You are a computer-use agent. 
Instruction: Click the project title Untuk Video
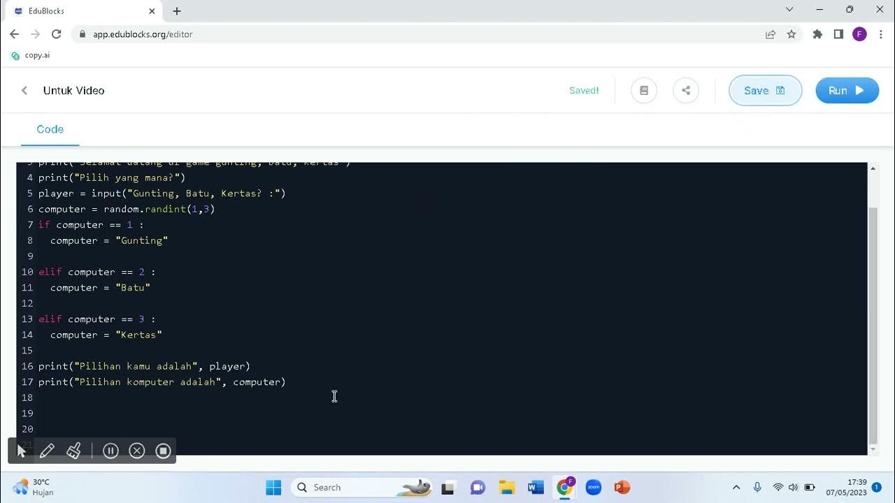tap(73, 90)
